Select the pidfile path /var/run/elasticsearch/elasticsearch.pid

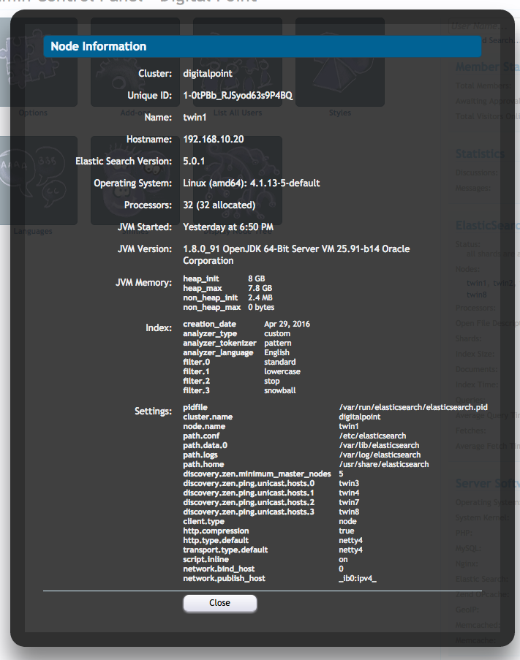click(413, 407)
